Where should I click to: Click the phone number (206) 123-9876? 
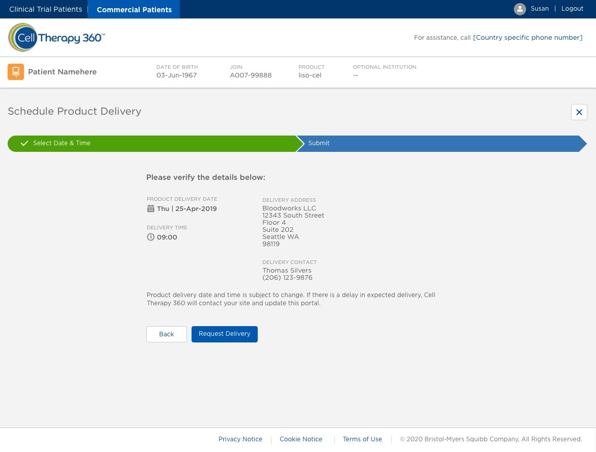[287, 278]
